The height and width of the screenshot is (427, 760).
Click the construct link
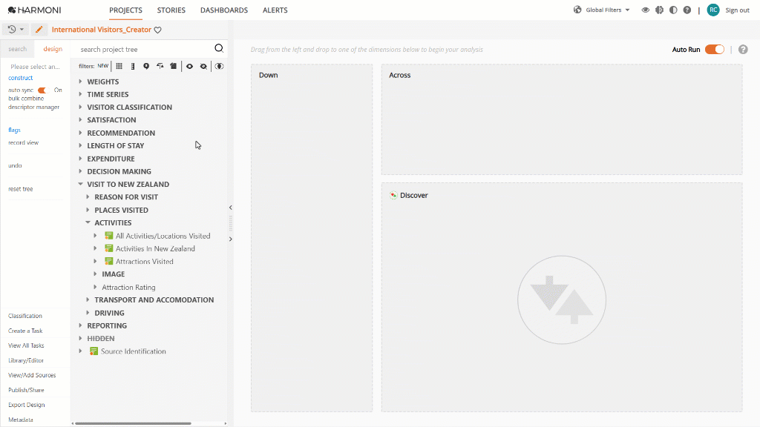point(20,77)
